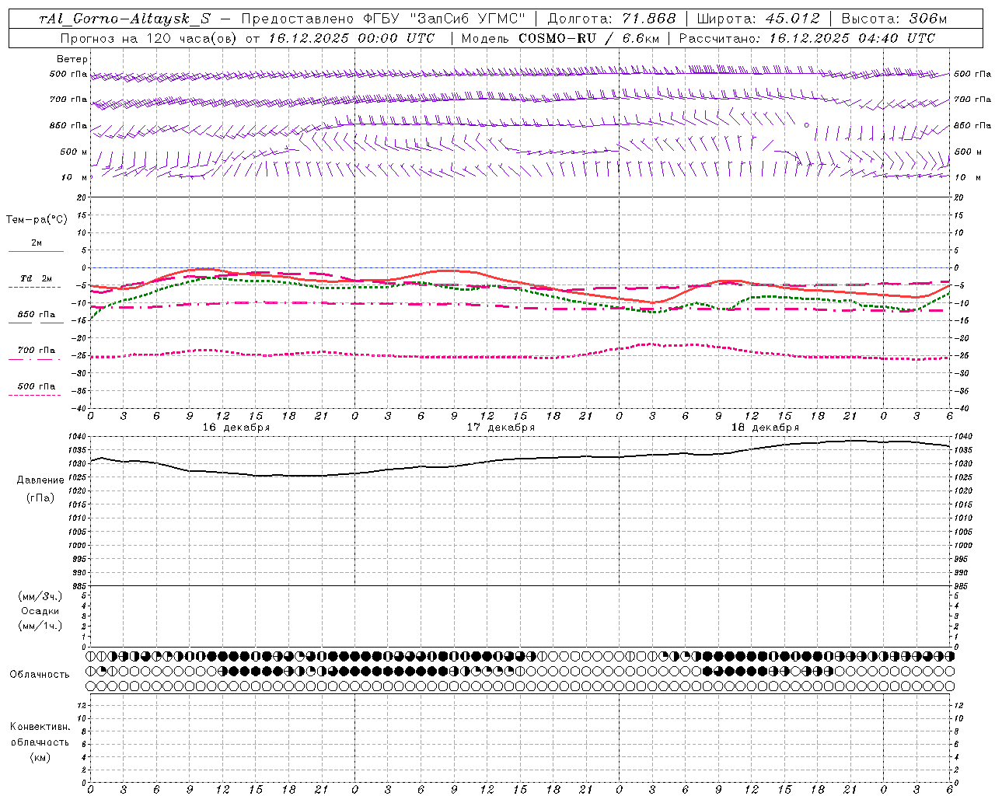This screenshot has width=995, height=796.
Task: Click the Давление panel label
Action: [x=40, y=480]
